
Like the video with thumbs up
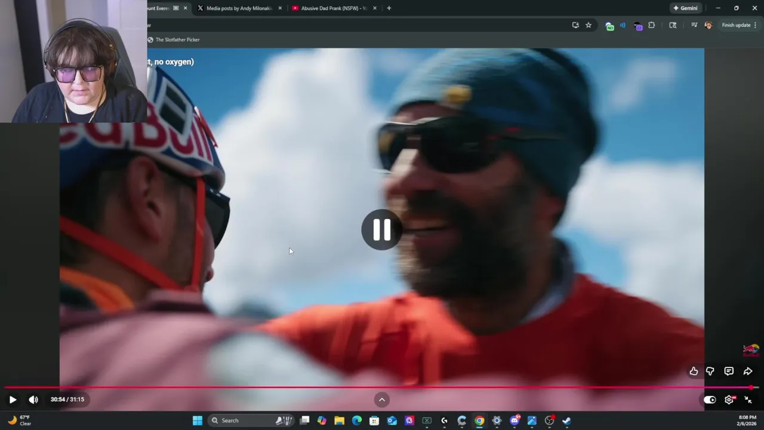pyautogui.click(x=694, y=371)
